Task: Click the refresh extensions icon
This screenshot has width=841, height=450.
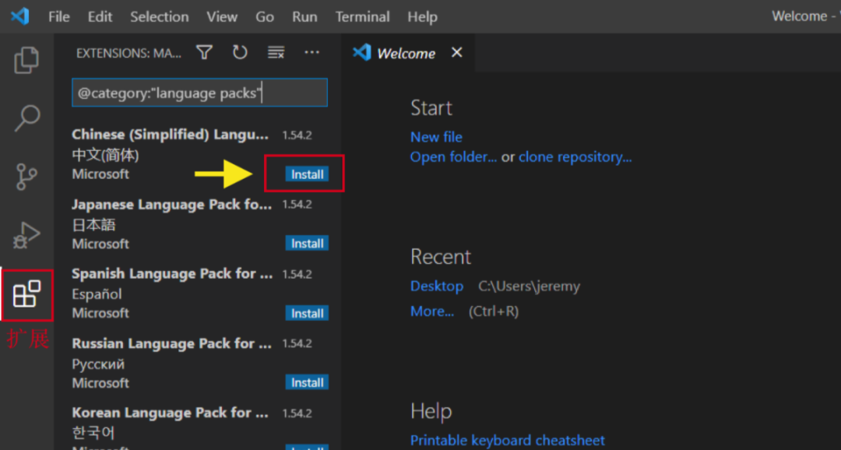Action: (x=240, y=53)
